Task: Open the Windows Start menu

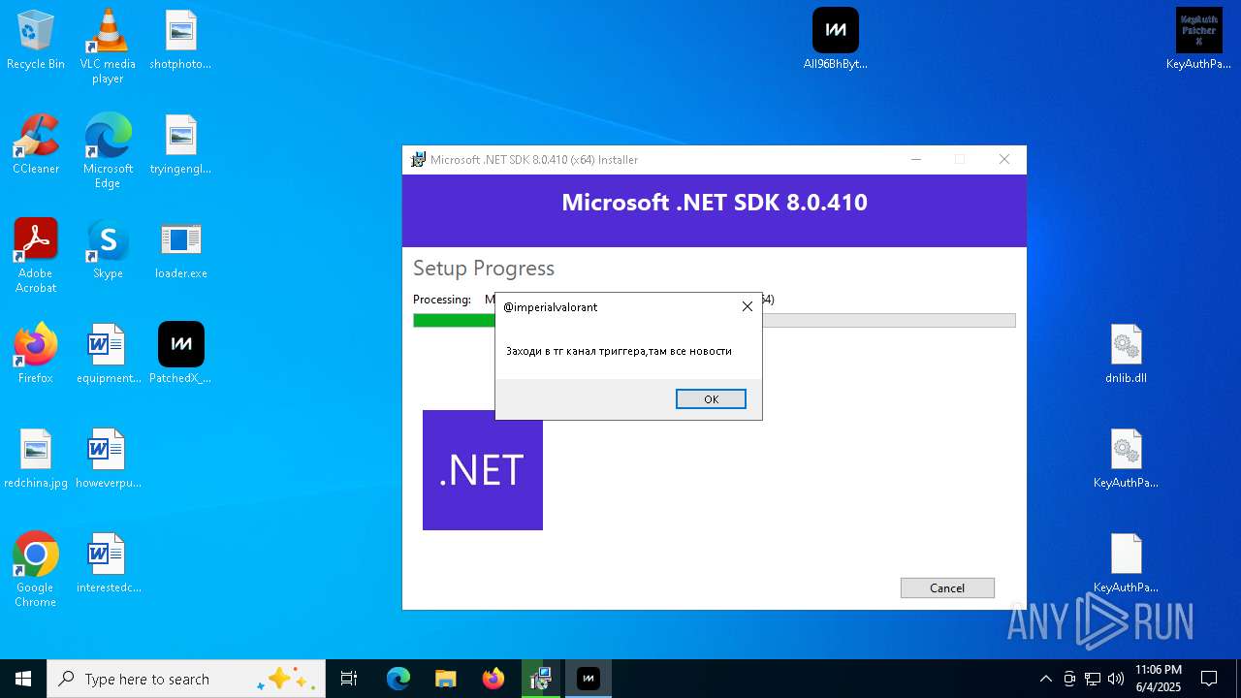Action: pyautogui.click(x=23, y=679)
